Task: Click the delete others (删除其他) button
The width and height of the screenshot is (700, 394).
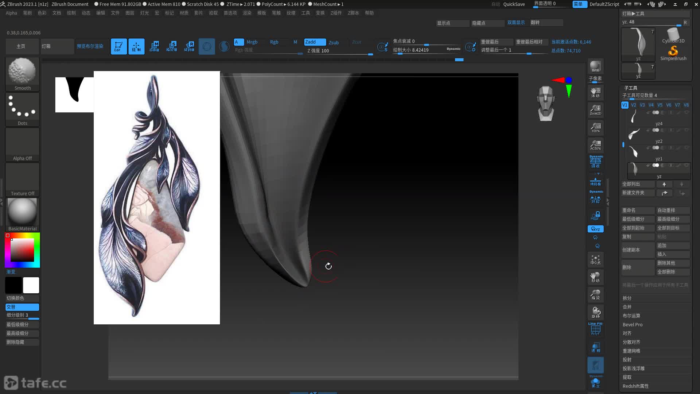Action: (x=673, y=263)
